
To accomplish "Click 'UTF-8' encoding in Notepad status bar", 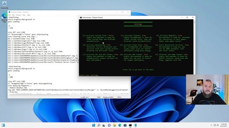I will coord(119,97).
